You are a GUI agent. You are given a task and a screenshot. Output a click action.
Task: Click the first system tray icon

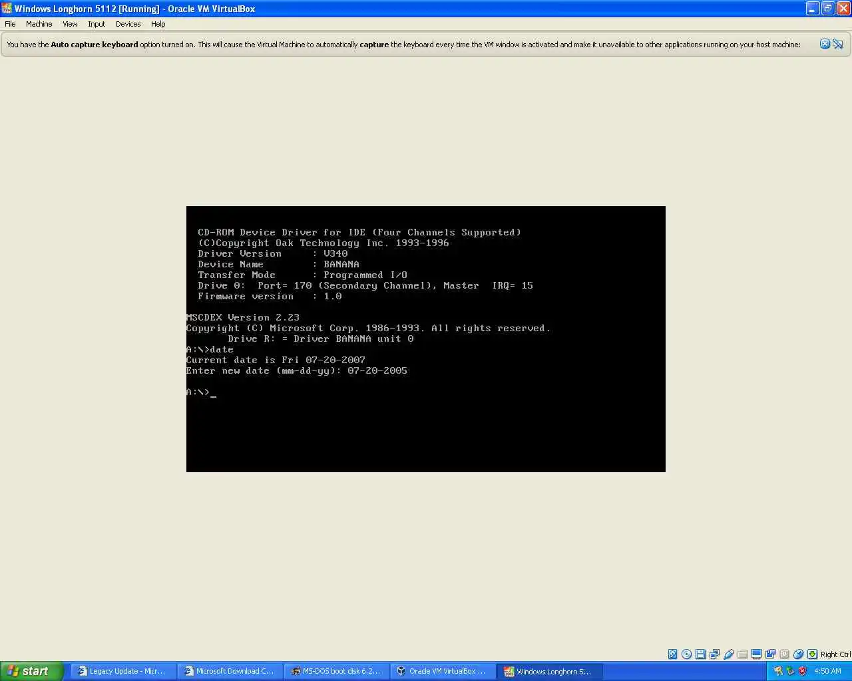pos(778,671)
